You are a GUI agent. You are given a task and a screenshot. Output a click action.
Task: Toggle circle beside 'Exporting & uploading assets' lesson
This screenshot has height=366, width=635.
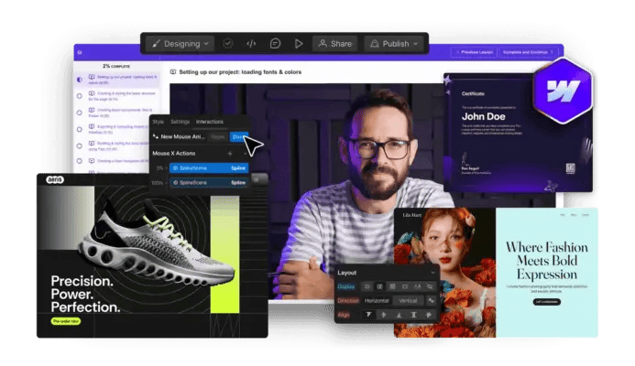[x=80, y=129]
